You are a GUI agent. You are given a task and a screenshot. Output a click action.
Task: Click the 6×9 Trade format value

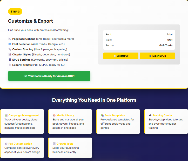(166, 45)
